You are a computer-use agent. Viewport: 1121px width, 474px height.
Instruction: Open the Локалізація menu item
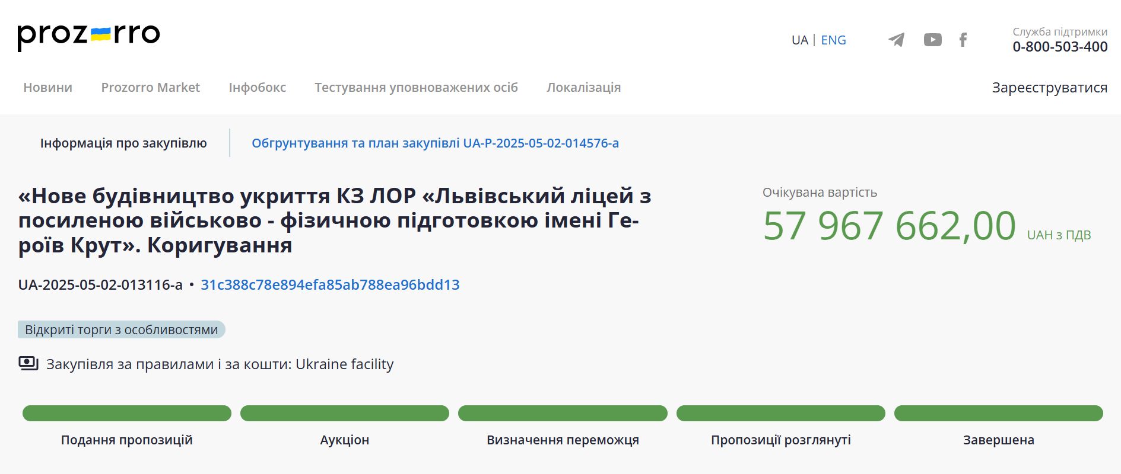point(583,88)
